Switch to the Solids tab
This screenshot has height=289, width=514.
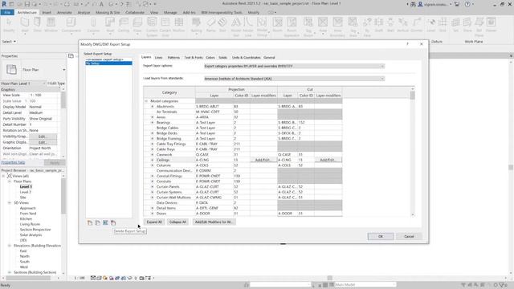(223, 58)
